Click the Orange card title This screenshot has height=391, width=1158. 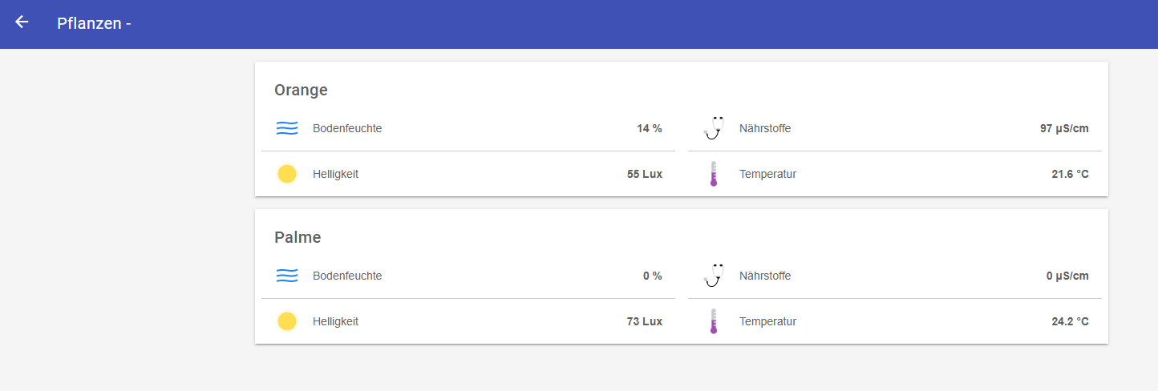click(301, 90)
